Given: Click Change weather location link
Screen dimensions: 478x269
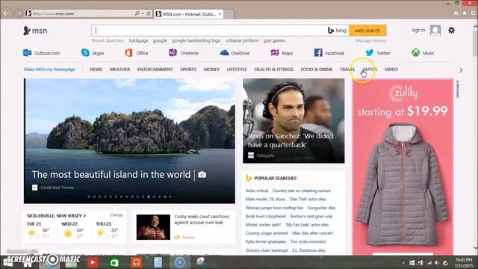Looking at the screenshot, I should point(117,215).
